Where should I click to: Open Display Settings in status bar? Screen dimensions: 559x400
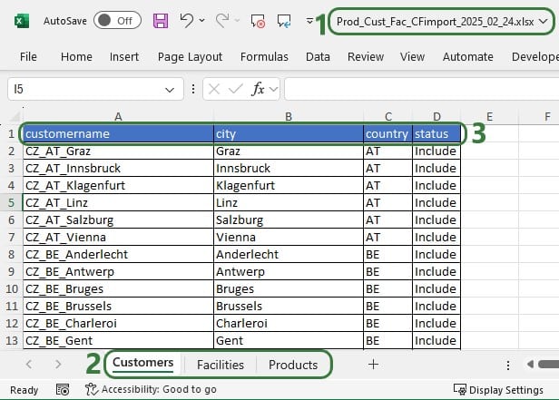(498, 390)
